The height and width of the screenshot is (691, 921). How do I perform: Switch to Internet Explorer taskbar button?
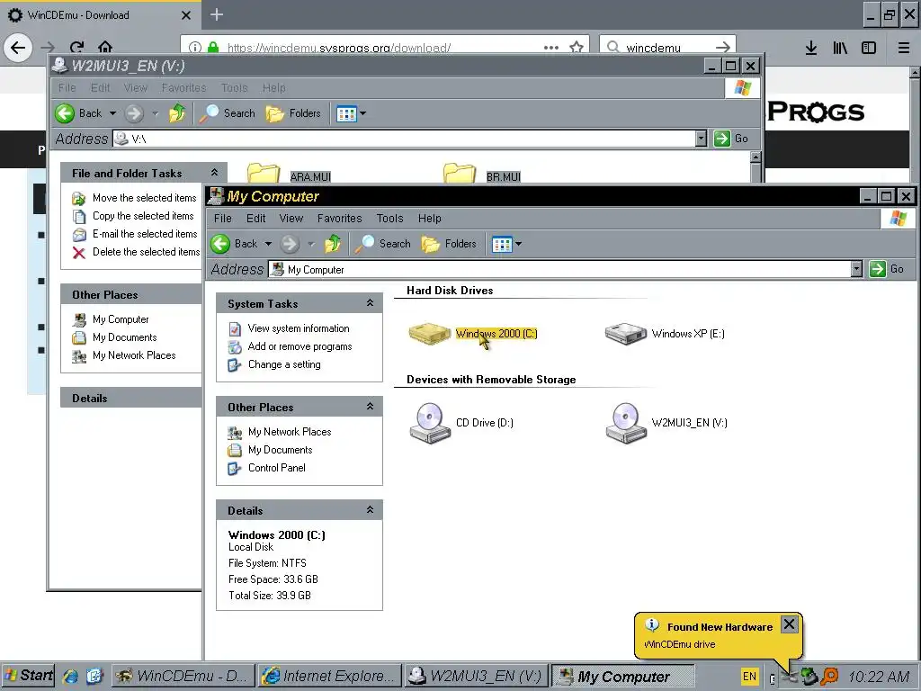(329, 677)
